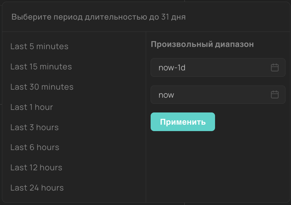
Task: Open calendar picker for the now-1d field
Action: point(275,67)
